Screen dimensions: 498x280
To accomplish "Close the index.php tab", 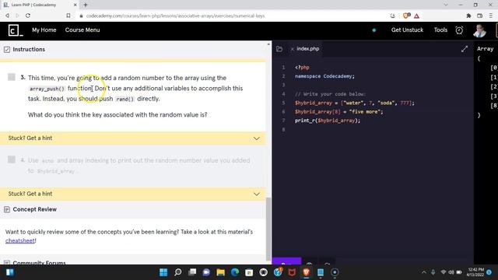I will 292,49.
